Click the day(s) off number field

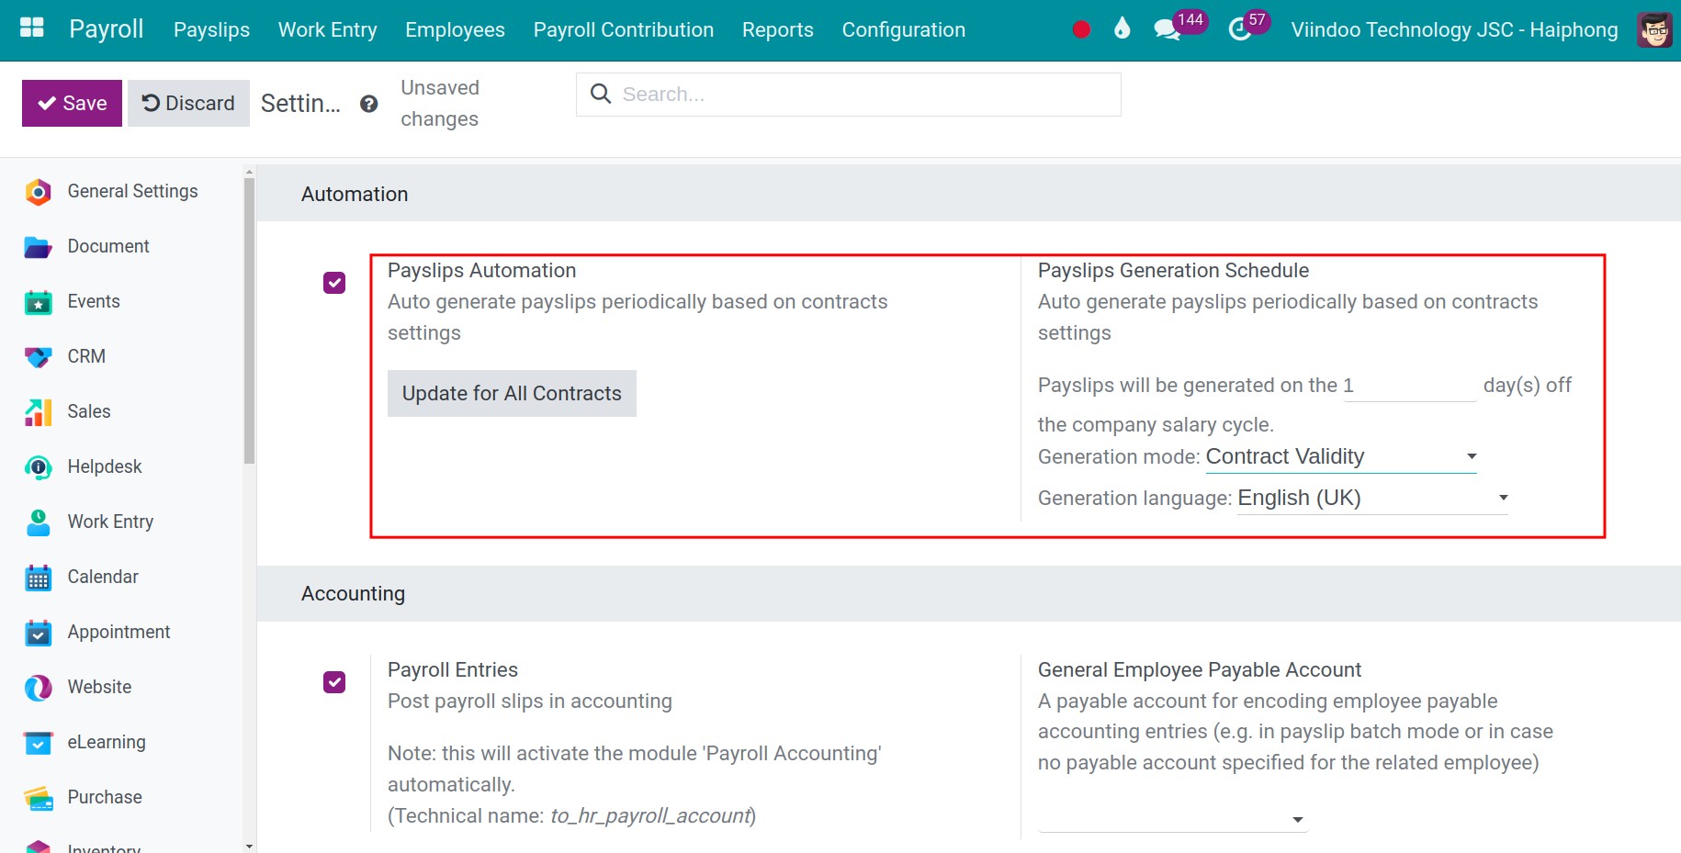[1409, 386]
